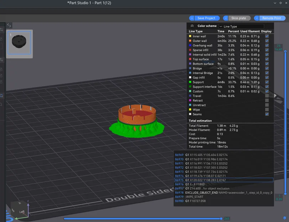This screenshot has height=222, width=289.
Task: Toggle Outer wall display checkbox
Action: tap(267, 41)
